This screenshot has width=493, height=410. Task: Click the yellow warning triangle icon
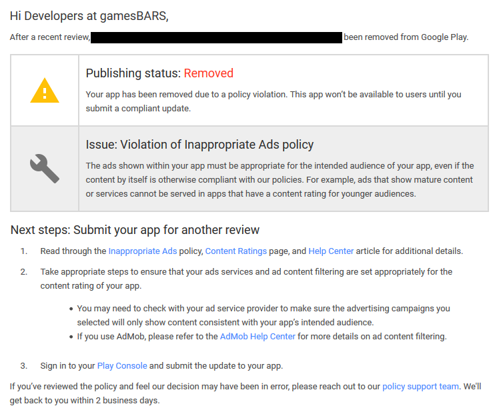click(45, 90)
